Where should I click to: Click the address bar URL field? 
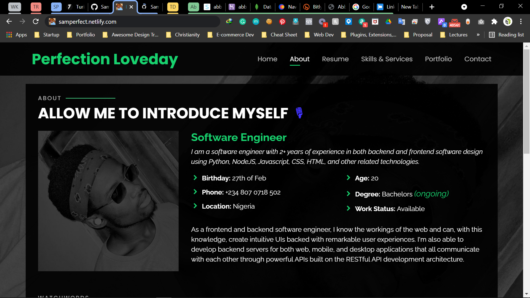[x=132, y=22]
